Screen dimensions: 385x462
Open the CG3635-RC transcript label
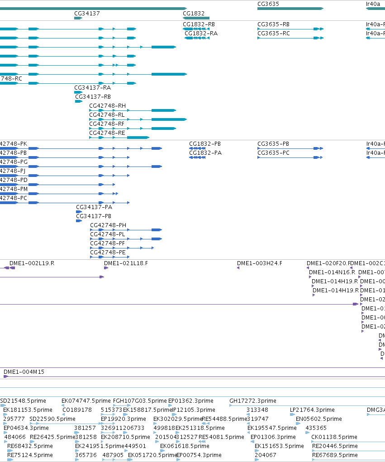pos(274,33)
